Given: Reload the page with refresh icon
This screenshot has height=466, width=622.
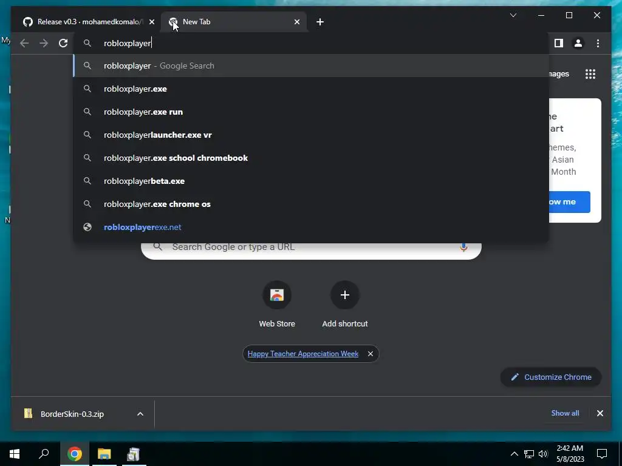Looking at the screenshot, I should coord(63,43).
